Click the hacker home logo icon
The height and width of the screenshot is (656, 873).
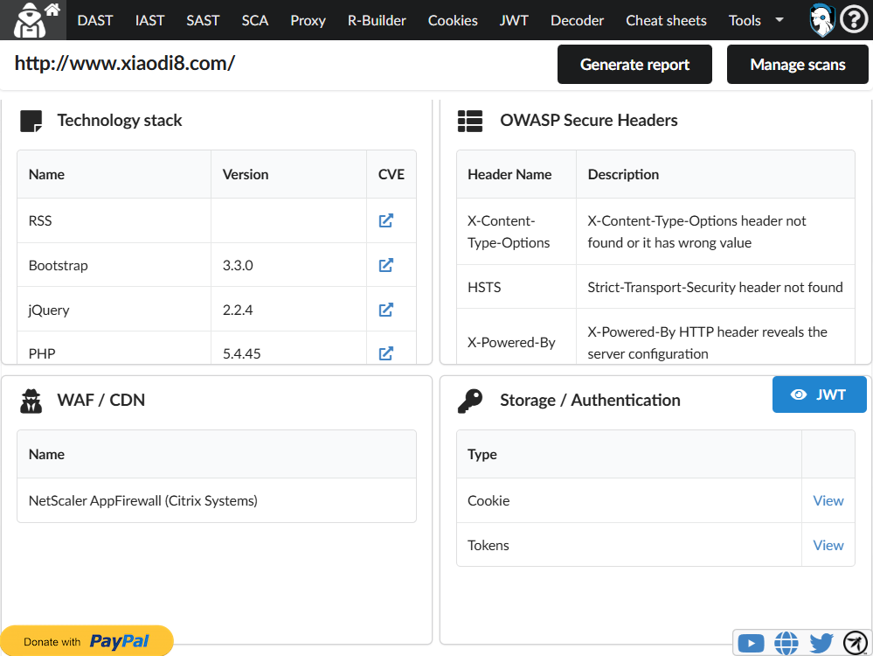pyautogui.click(x=33, y=20)
